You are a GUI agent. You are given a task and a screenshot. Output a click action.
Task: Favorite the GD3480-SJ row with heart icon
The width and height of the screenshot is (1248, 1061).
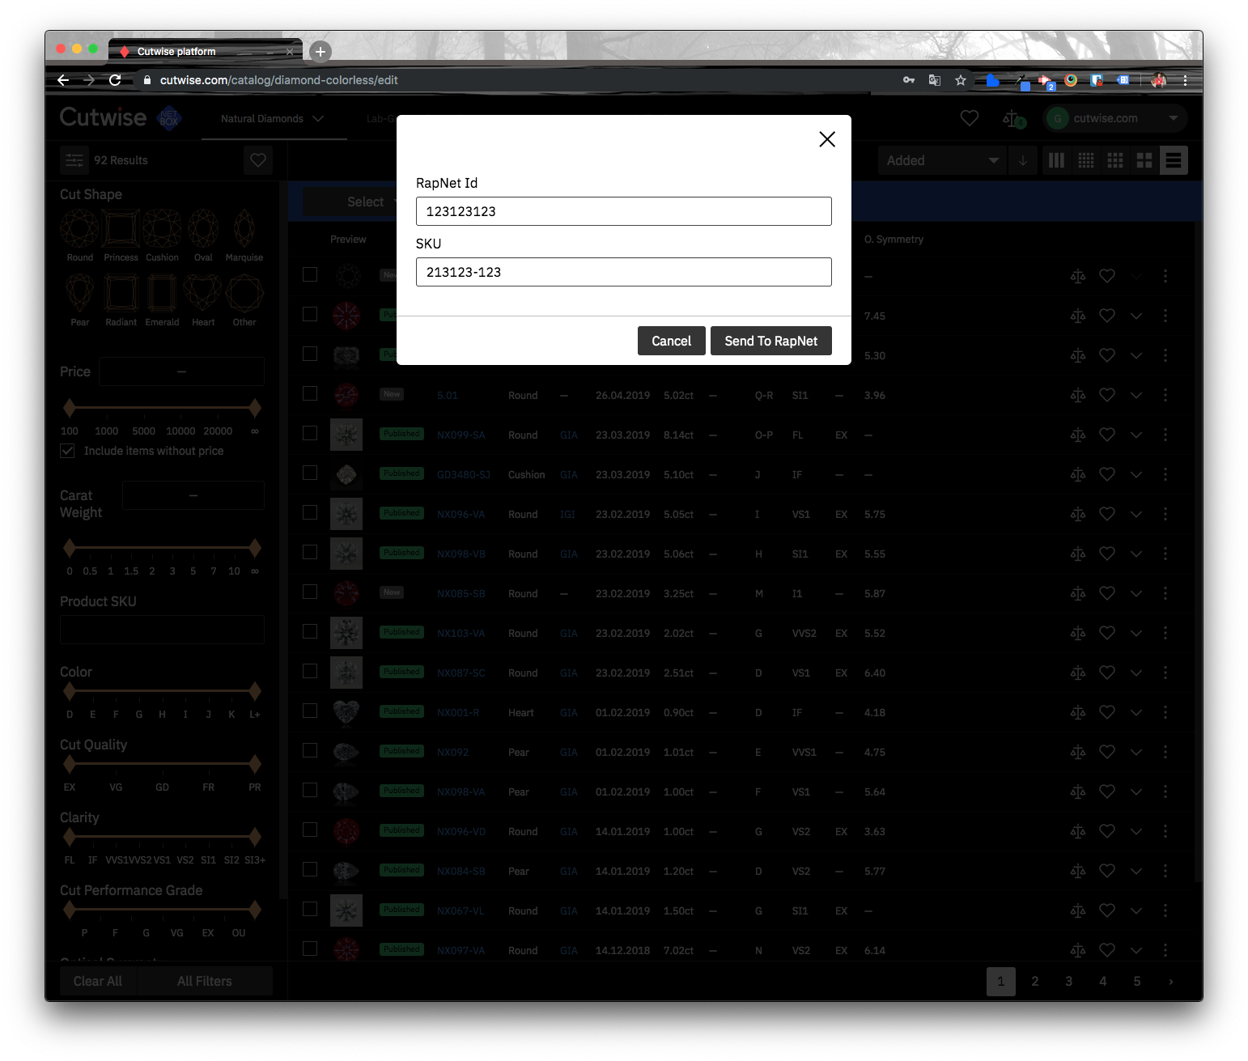coord(1107,474)
